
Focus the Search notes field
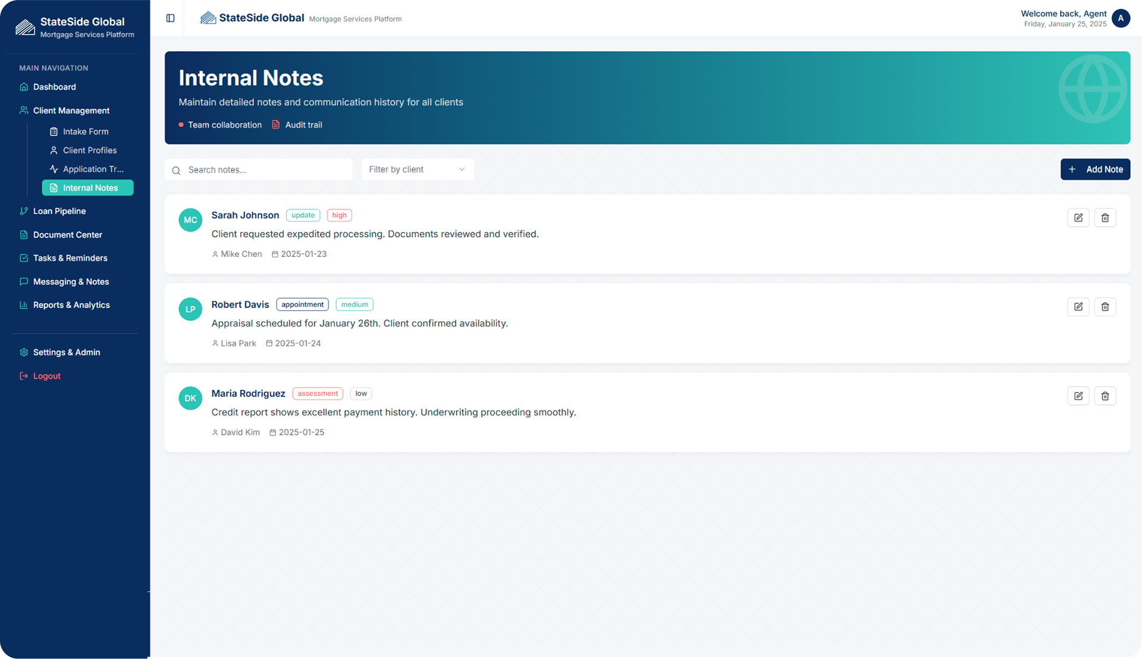click(x=265, y=170)
